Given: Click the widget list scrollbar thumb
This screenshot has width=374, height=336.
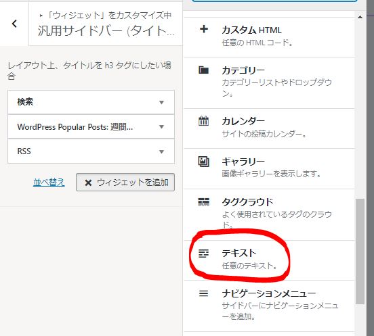Looking at the screenshot, I should 360,251.
